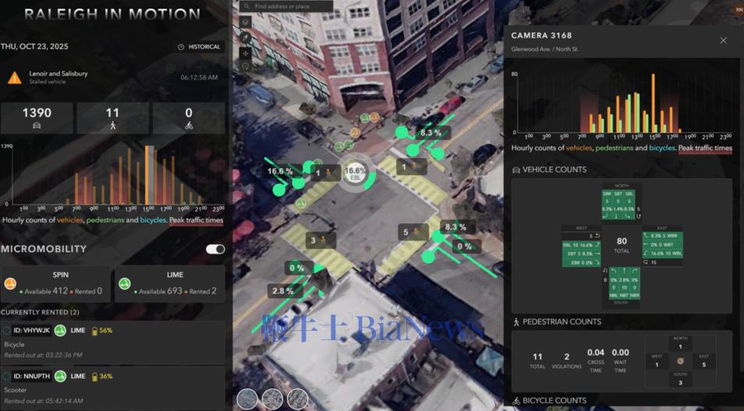The image size is (744, 411).
Task: Select the compass navigation tool
Action: point(246,37)
